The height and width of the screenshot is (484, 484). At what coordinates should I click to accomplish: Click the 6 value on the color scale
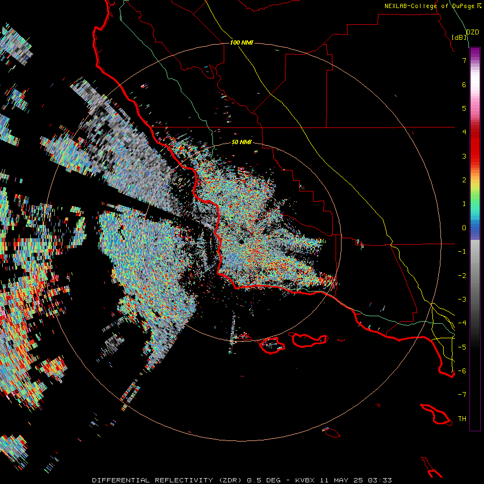pyautogui.click(x=464, y=84)
